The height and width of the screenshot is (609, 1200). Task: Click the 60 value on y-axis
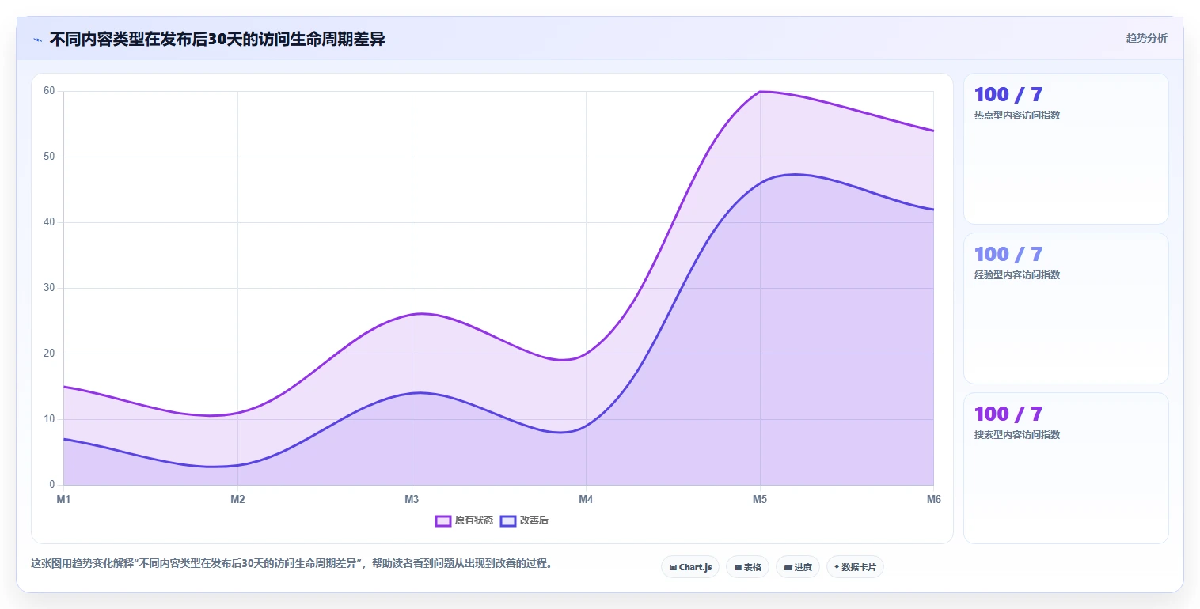[x=49, y=91]
